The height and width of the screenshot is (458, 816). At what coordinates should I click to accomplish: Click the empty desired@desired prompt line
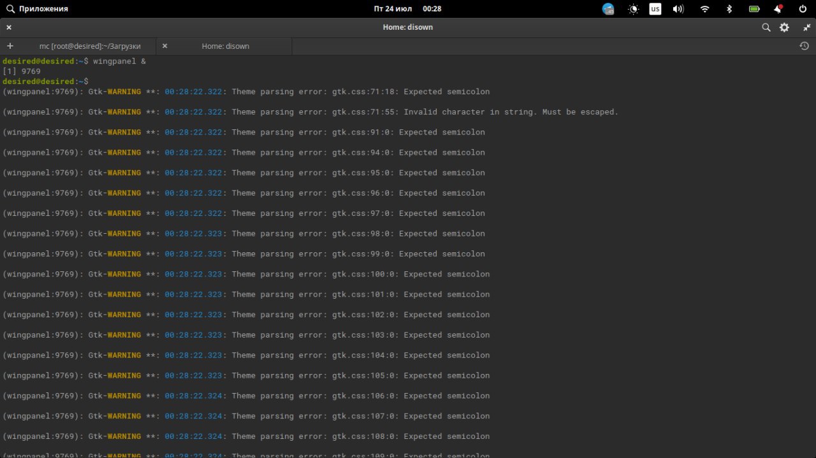point(45,82)
